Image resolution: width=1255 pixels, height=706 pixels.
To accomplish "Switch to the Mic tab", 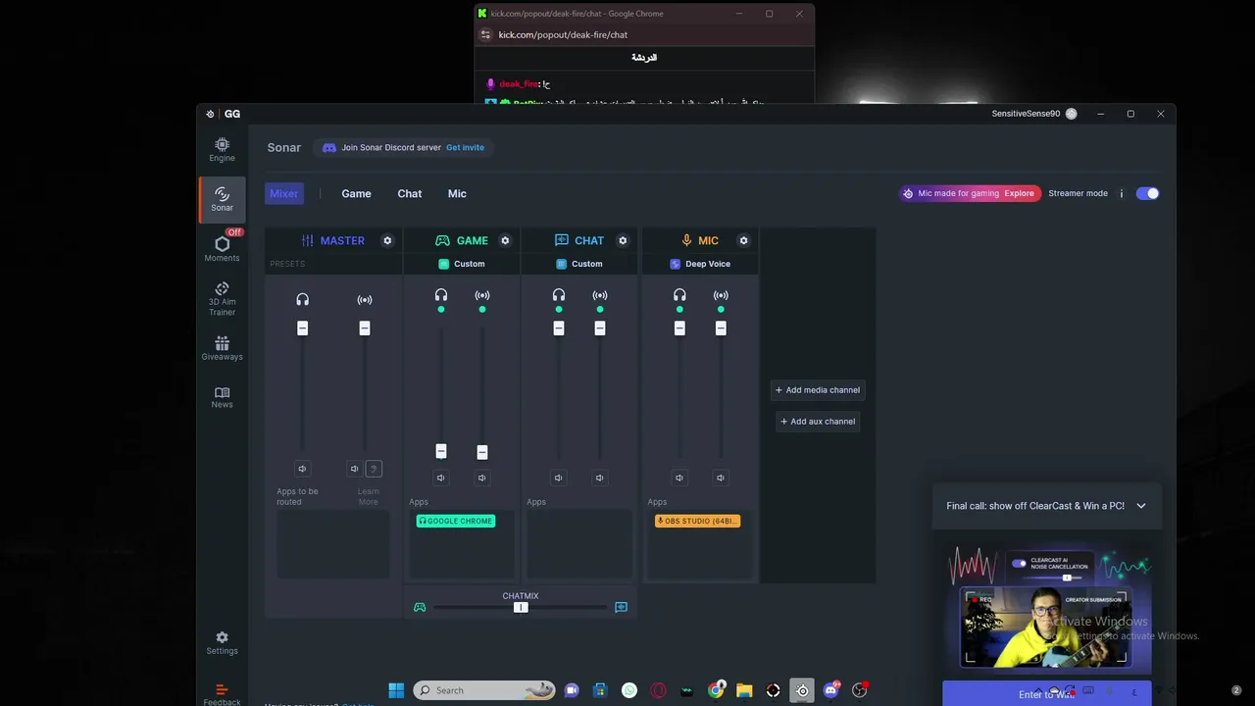I will coord(457,193).
